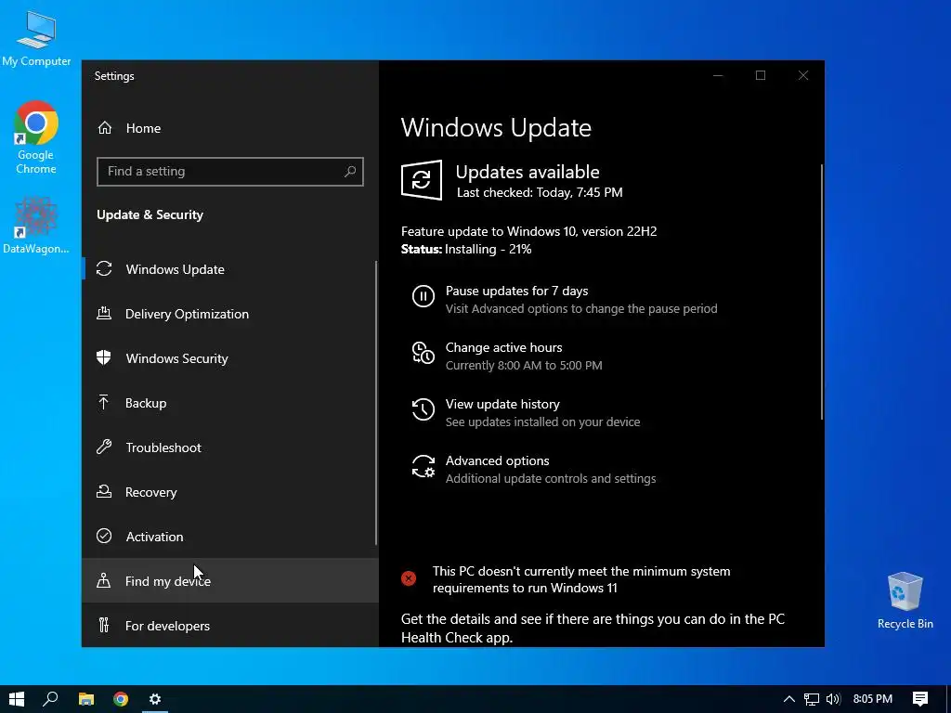
Task: Click the Delivery Optimization sidebar icon
Action: point(104,314)
